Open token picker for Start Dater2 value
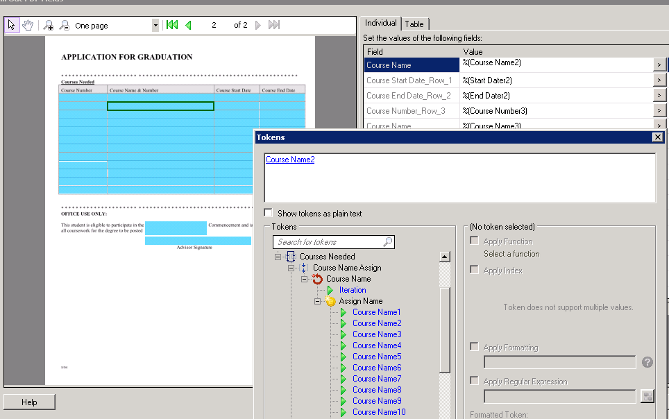The height and width of the screenshot is (419, 669). tap(659, 80)
